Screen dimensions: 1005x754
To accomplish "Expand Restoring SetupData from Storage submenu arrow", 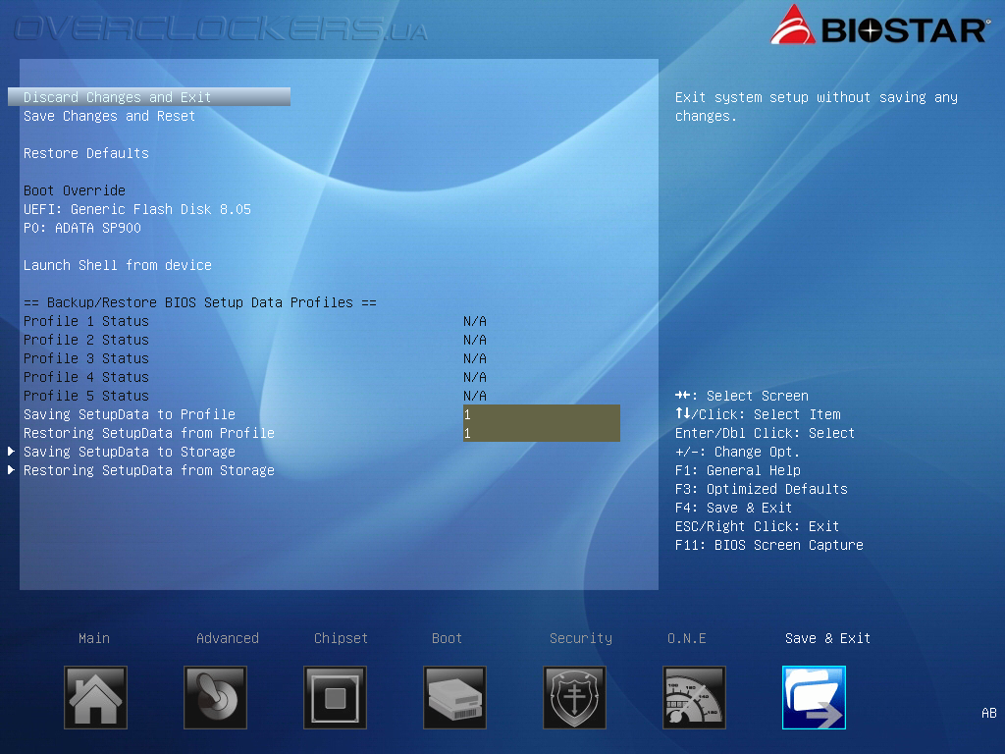I will (11, 470).
